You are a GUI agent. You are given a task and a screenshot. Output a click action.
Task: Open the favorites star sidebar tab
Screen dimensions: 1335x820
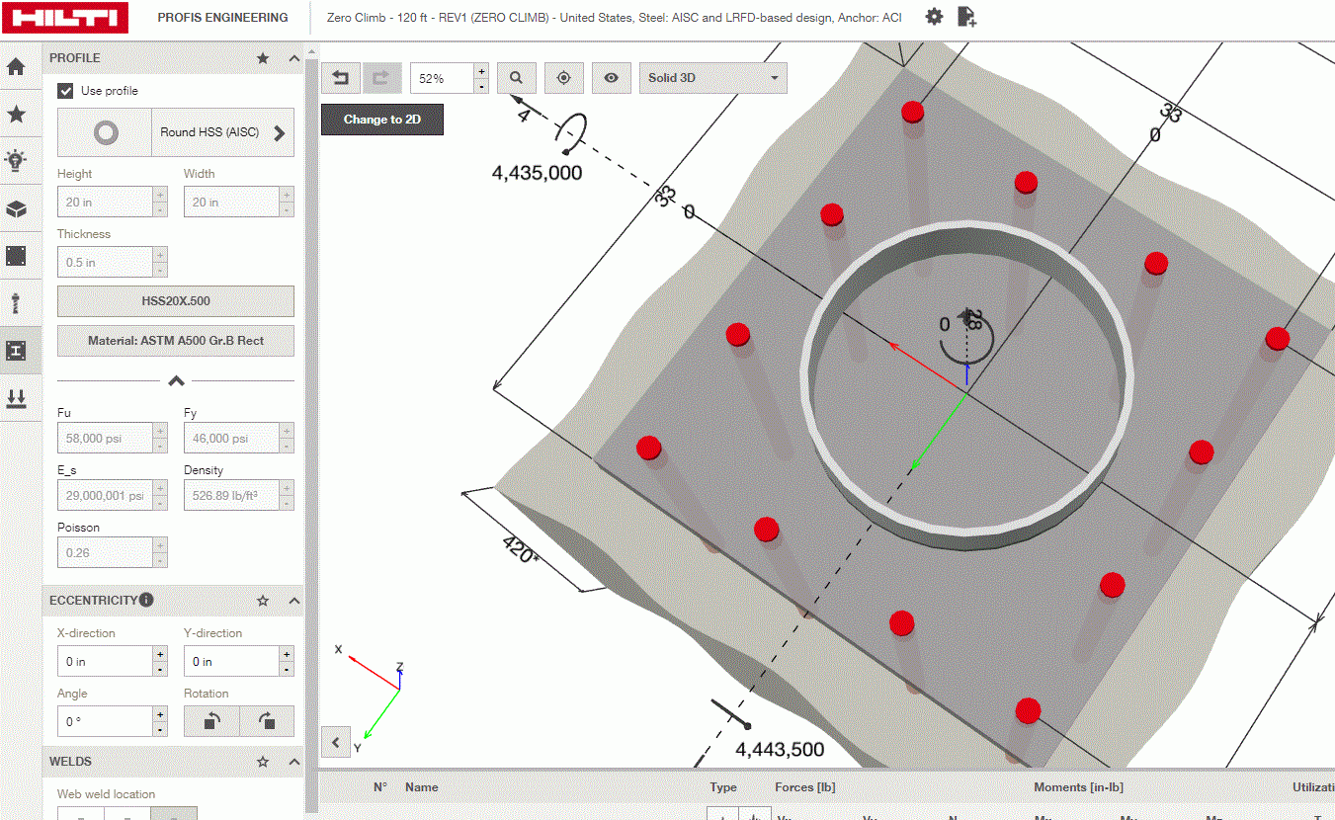pos(16,115)
